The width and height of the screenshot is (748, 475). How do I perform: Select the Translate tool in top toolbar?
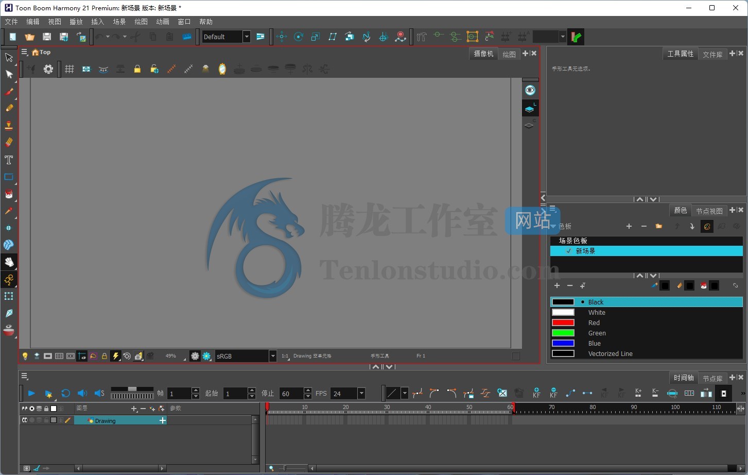click(282, 37)
